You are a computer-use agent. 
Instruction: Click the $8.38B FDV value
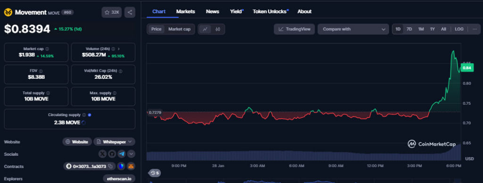pyautogui.click(x=36, y=77)
